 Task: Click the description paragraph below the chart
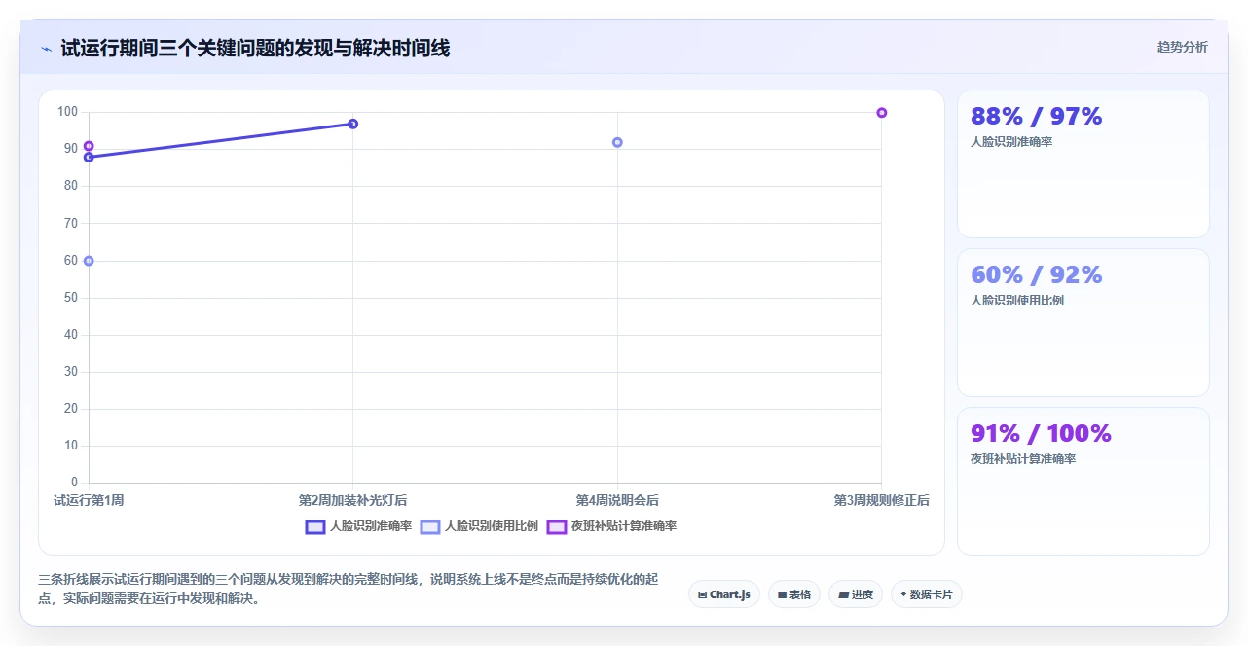(x=349, y=589)
